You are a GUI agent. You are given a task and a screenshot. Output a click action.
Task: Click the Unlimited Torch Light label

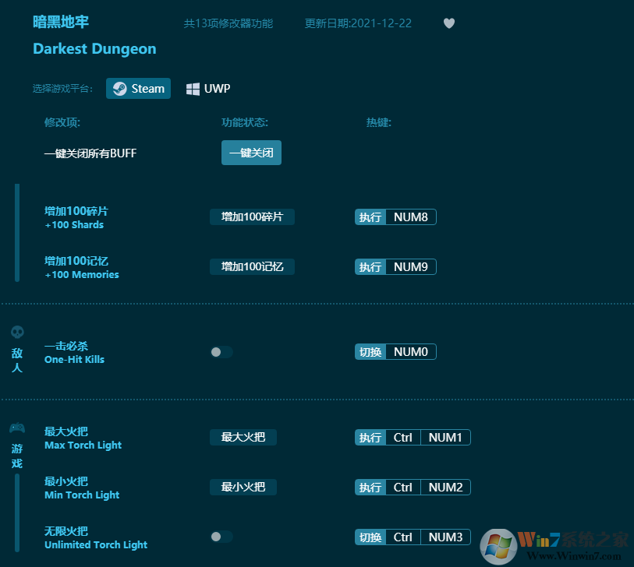point(96,544)
